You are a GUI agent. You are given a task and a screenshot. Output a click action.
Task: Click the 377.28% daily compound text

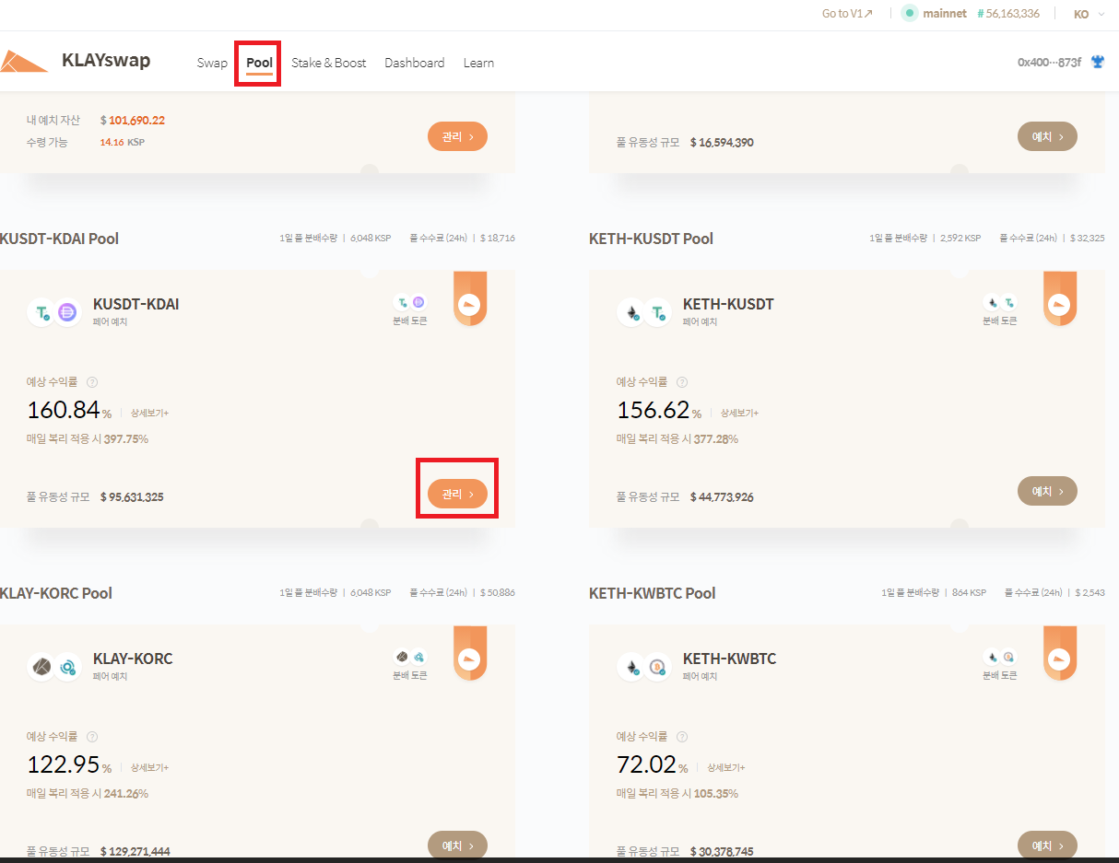coord(716,439)
